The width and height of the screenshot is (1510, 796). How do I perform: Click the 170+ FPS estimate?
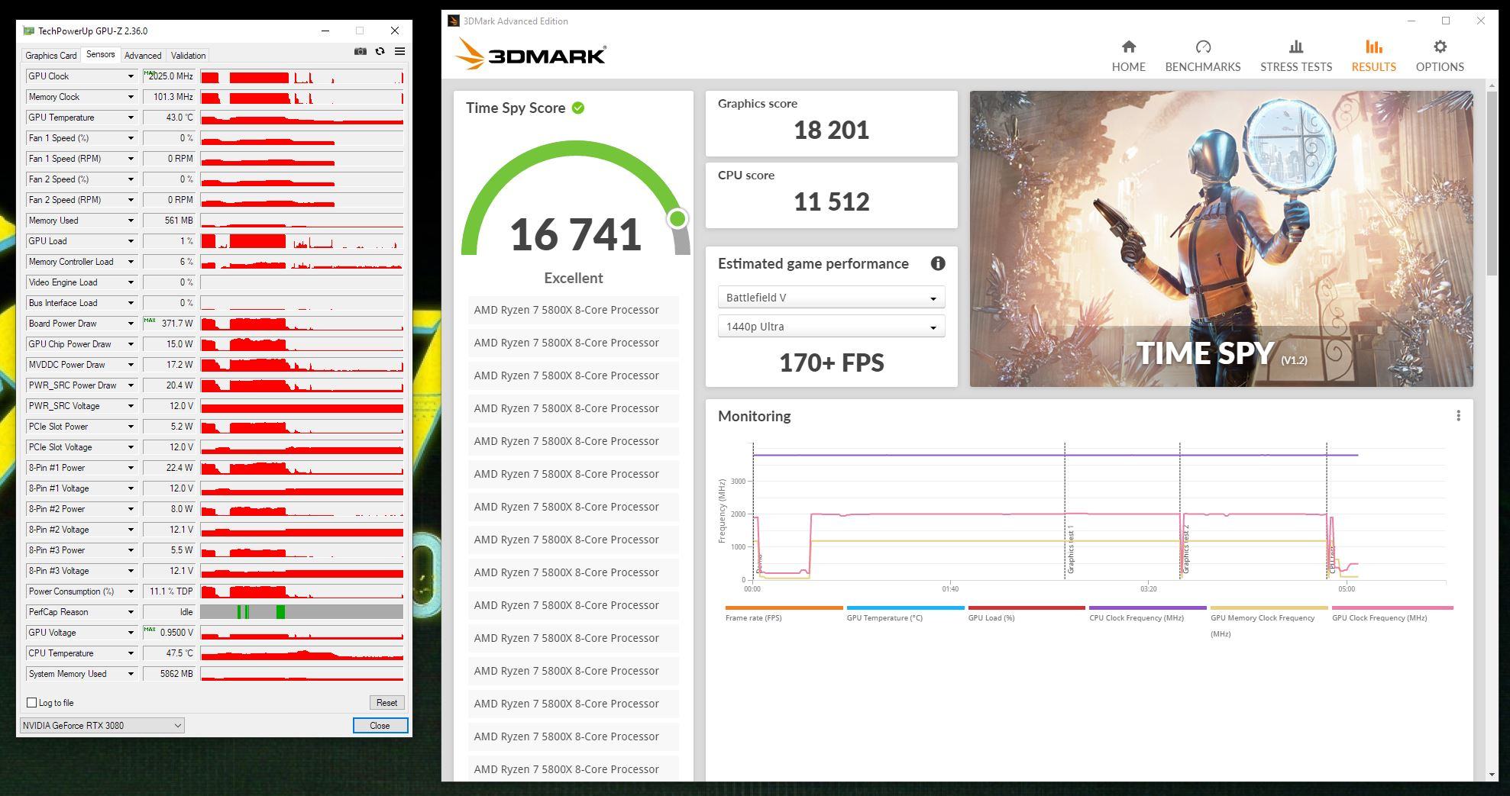point(831,363)
